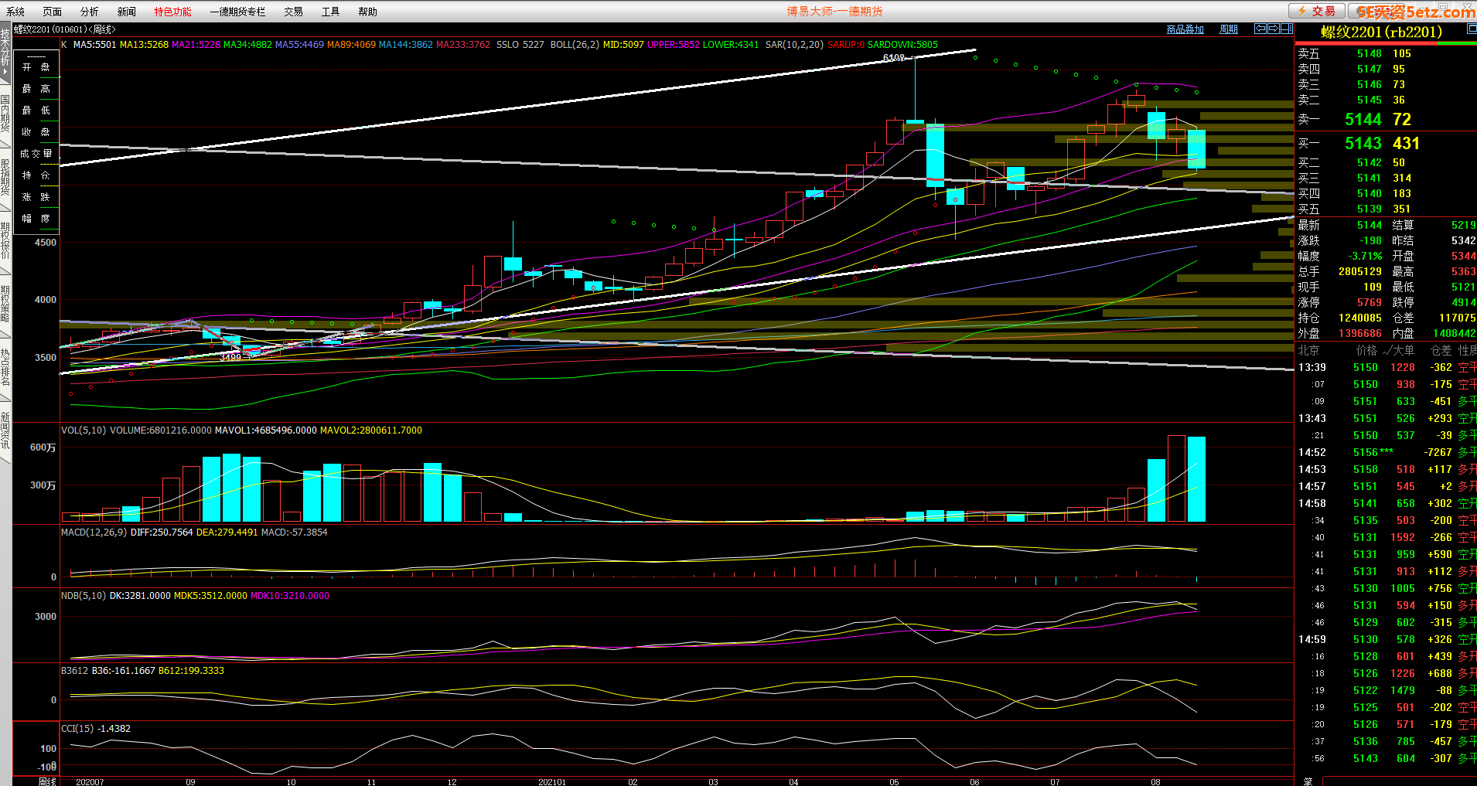Viewport: 1477px width, 786px height.
Task: Click the MA55:4469 indicator label
Action: [x=299, y=45]
